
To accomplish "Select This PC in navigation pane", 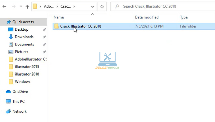I will (x=18, y=101).
